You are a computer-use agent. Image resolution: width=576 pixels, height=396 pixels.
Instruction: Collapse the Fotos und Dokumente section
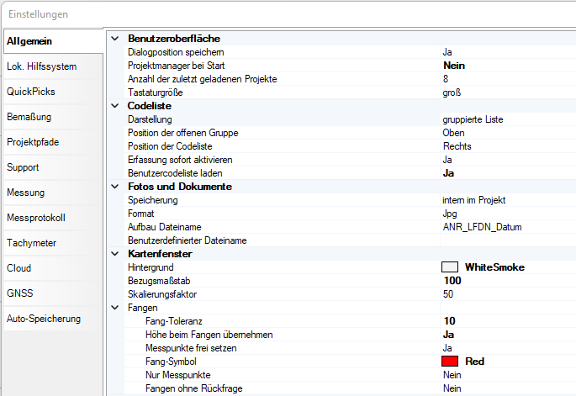click(x=115, y=187)
